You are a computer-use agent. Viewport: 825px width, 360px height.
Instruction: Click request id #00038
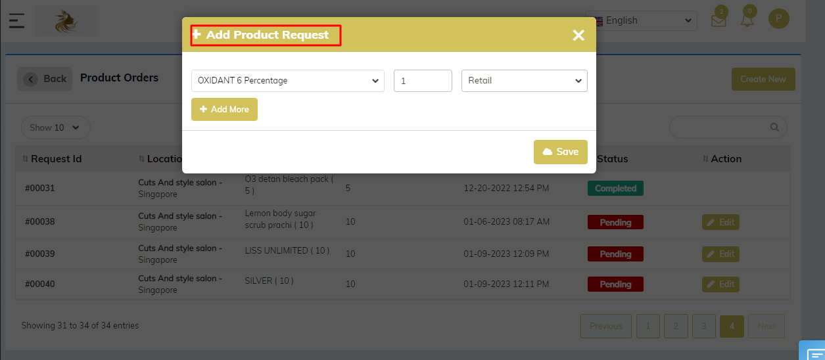(40, 222)
